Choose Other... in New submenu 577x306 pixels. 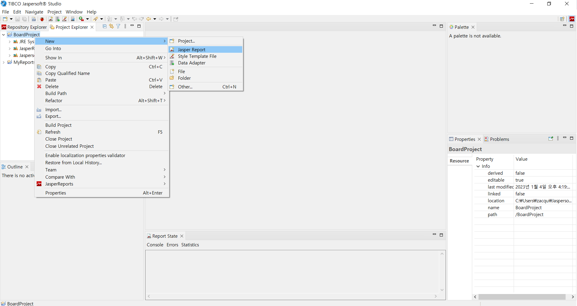206,87
